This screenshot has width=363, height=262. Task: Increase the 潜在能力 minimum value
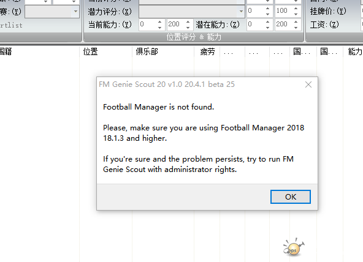coord(267,22)
